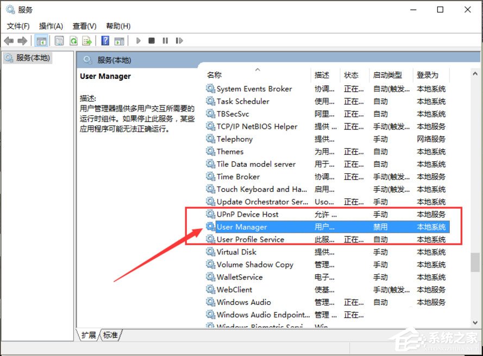The image size is (483, 356).
Task: Toggle the action pane show/hide icon
Action: [120, 40]
